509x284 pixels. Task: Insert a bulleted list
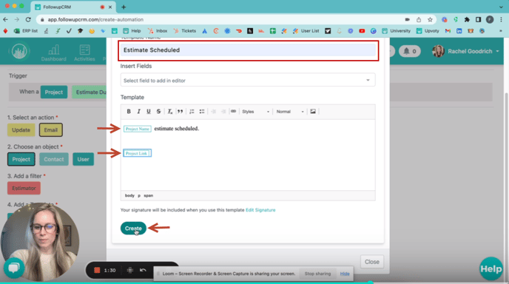202,112
